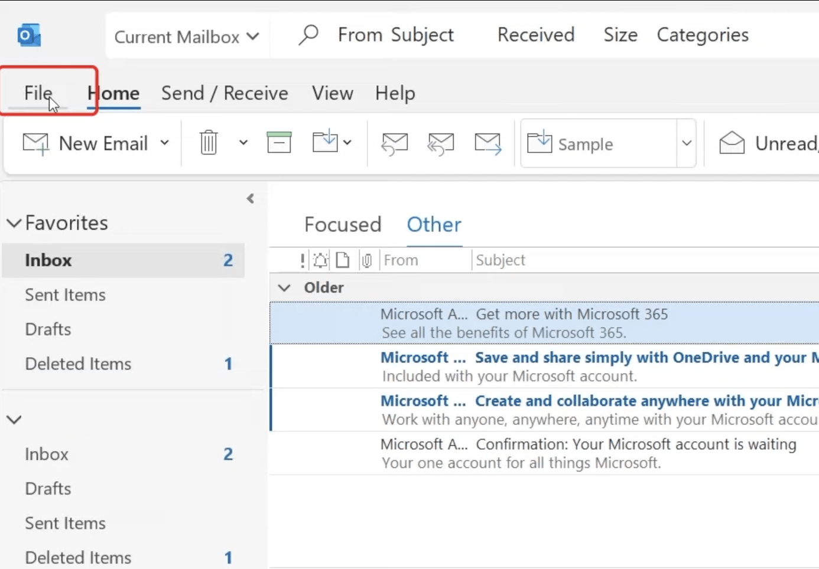This screenshot has width=819, height=569.
Task: Click the Reply All icon
Action: click(x=441, y=143)
